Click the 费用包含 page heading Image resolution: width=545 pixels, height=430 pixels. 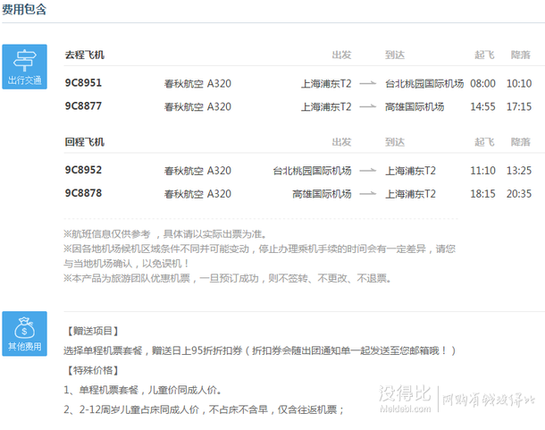pyautogui.click(x=24, y=9)
